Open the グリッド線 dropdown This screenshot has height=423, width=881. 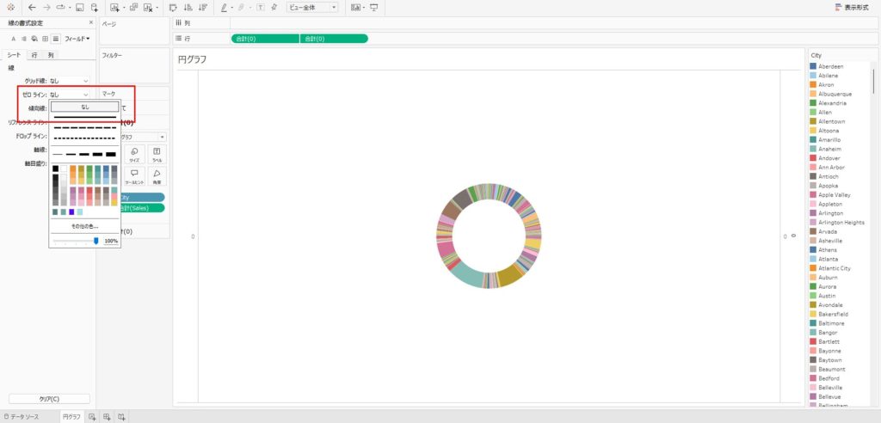tap(69, 81)
